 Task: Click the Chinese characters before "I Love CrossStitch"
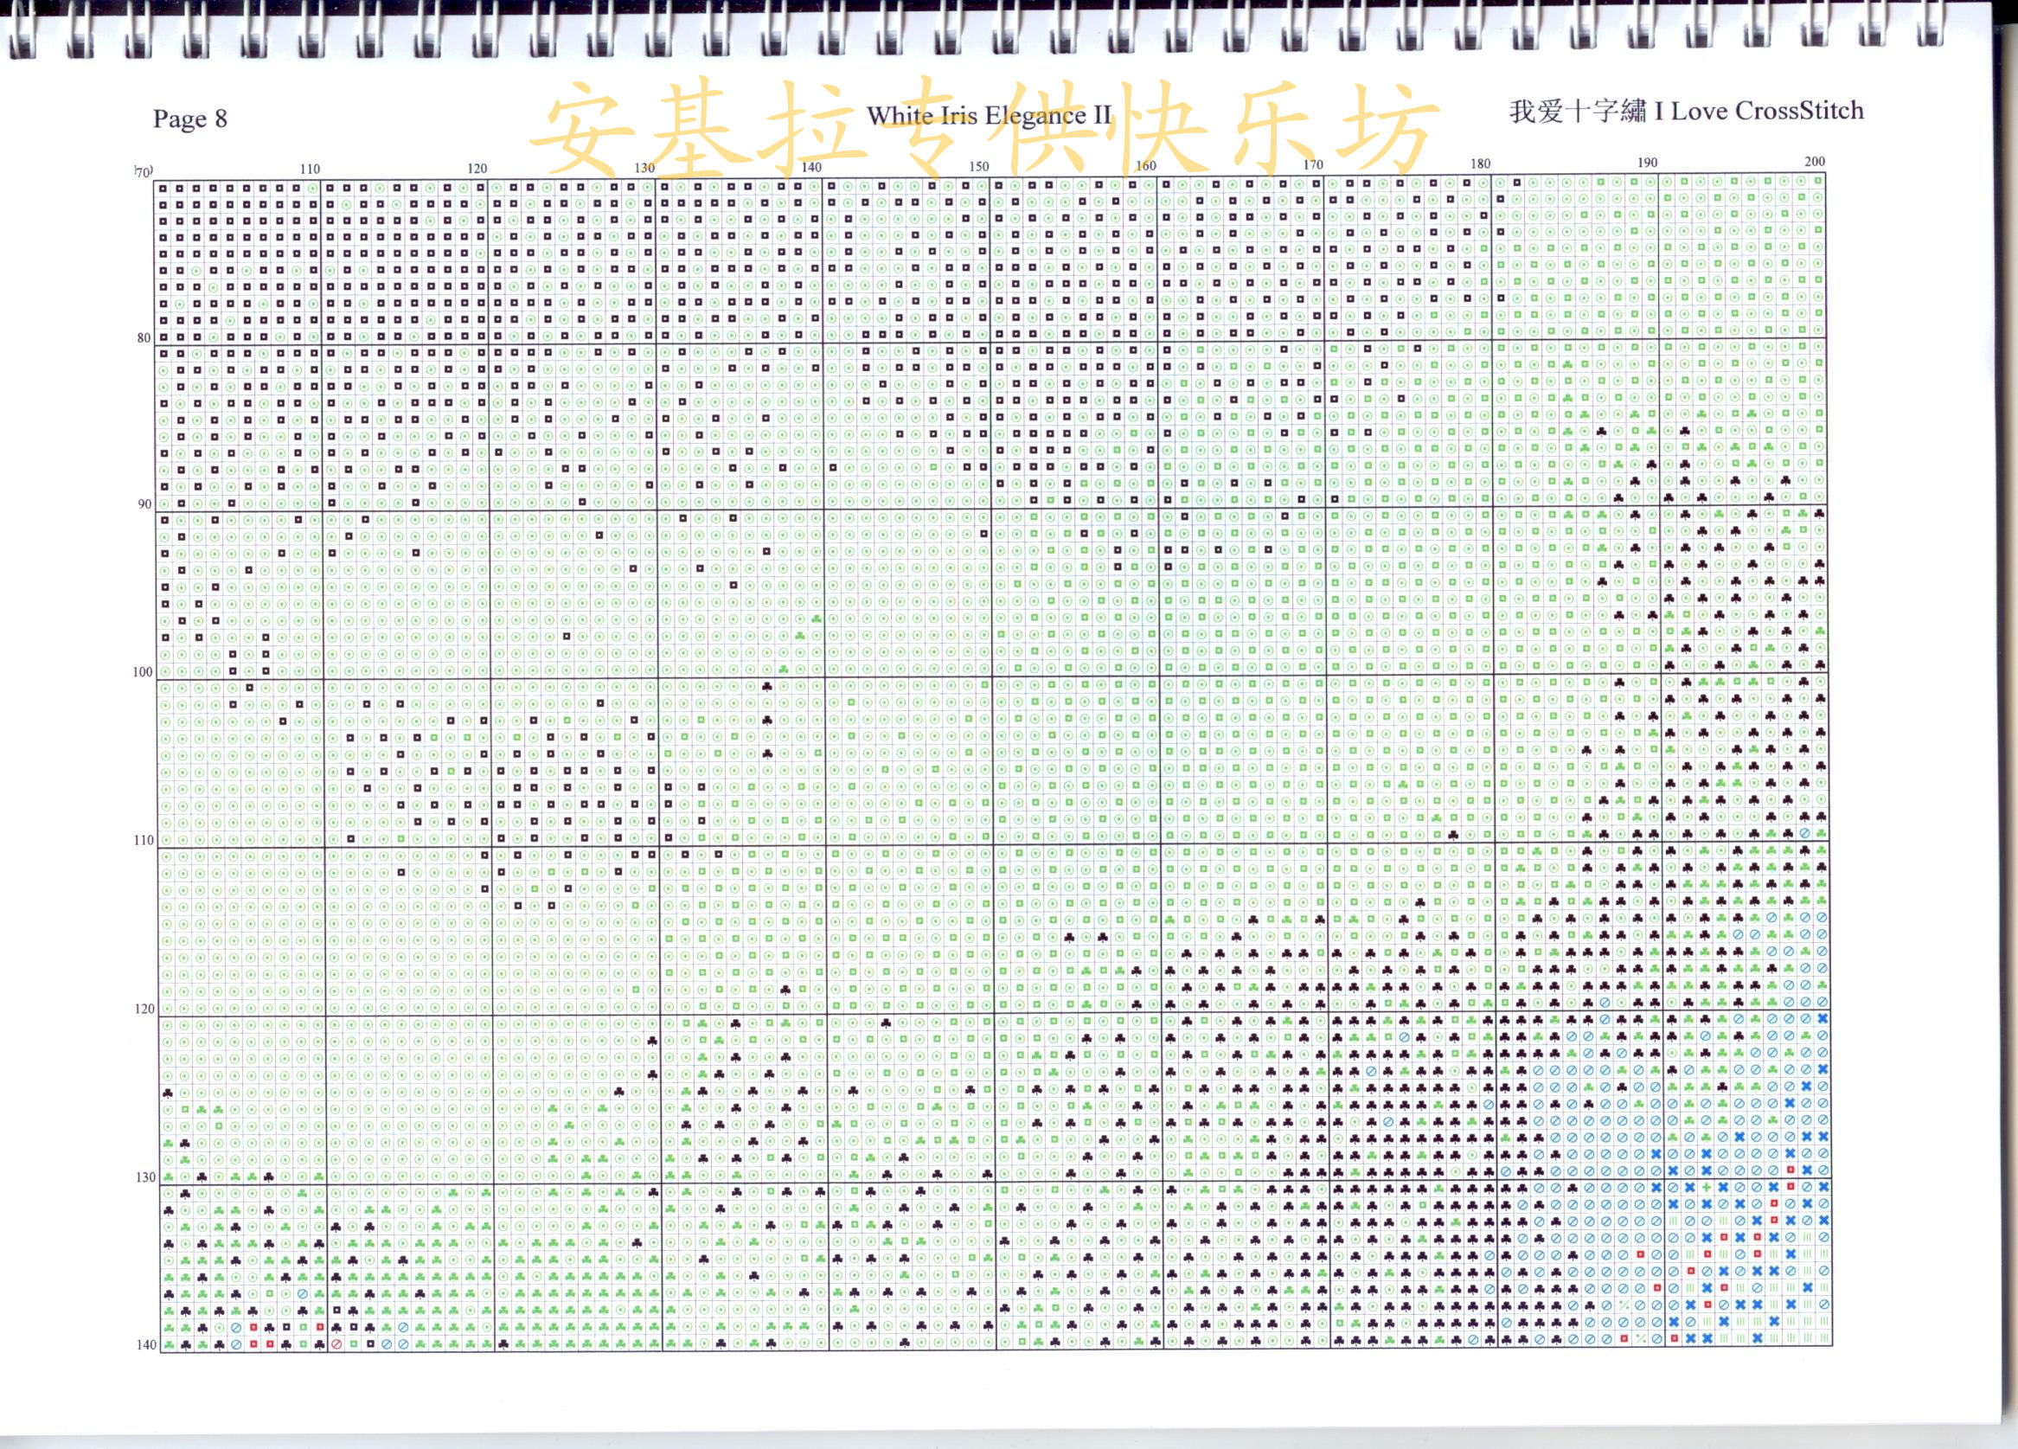pyautogui.click(x=1578, y=112)
